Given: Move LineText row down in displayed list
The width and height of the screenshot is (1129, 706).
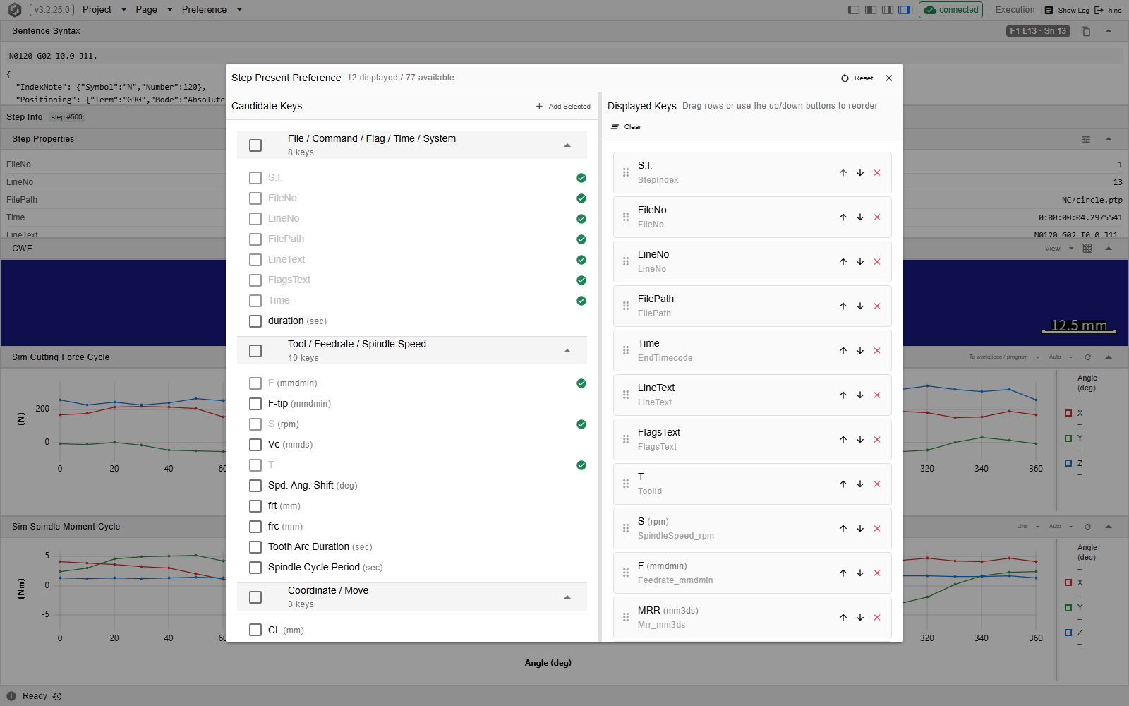Looking at the screenshot, I should pyautogui.click(x=860, y=395).
